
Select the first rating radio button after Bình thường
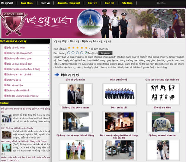[69, 53]
